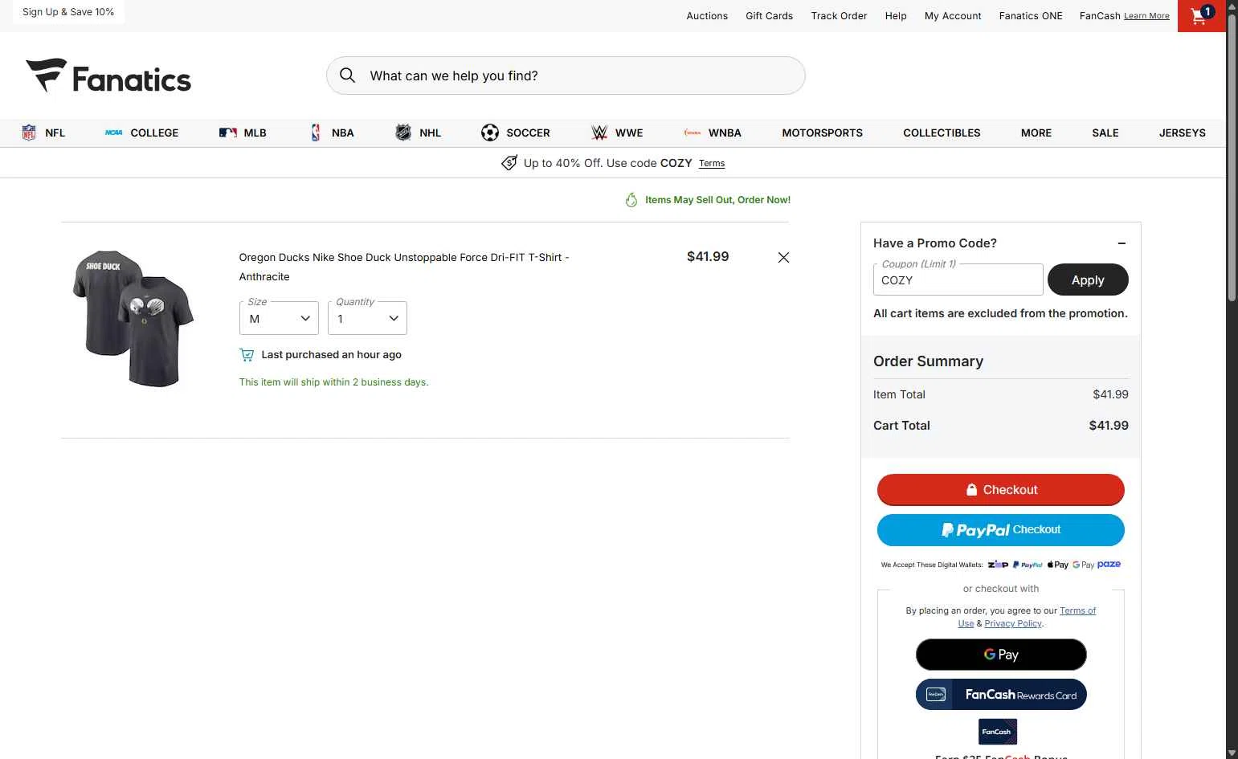The height and width of the screenshot is (759, 1238).
Task: Open the WNBA menu
Action: (725, 133)
